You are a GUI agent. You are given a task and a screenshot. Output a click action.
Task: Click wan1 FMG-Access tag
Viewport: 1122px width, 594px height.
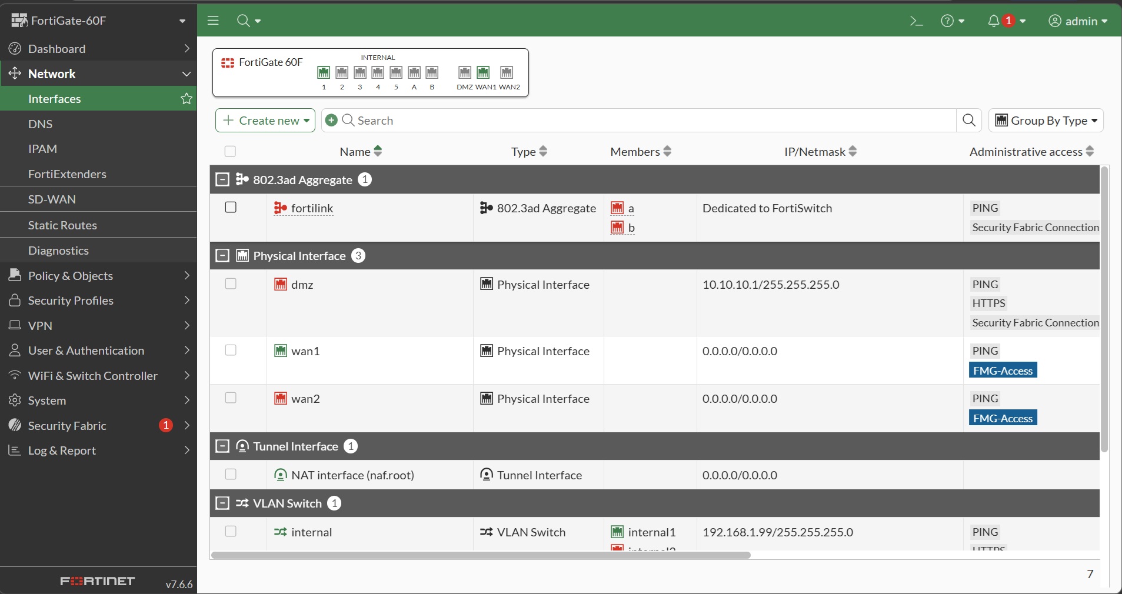[1003, 371]
